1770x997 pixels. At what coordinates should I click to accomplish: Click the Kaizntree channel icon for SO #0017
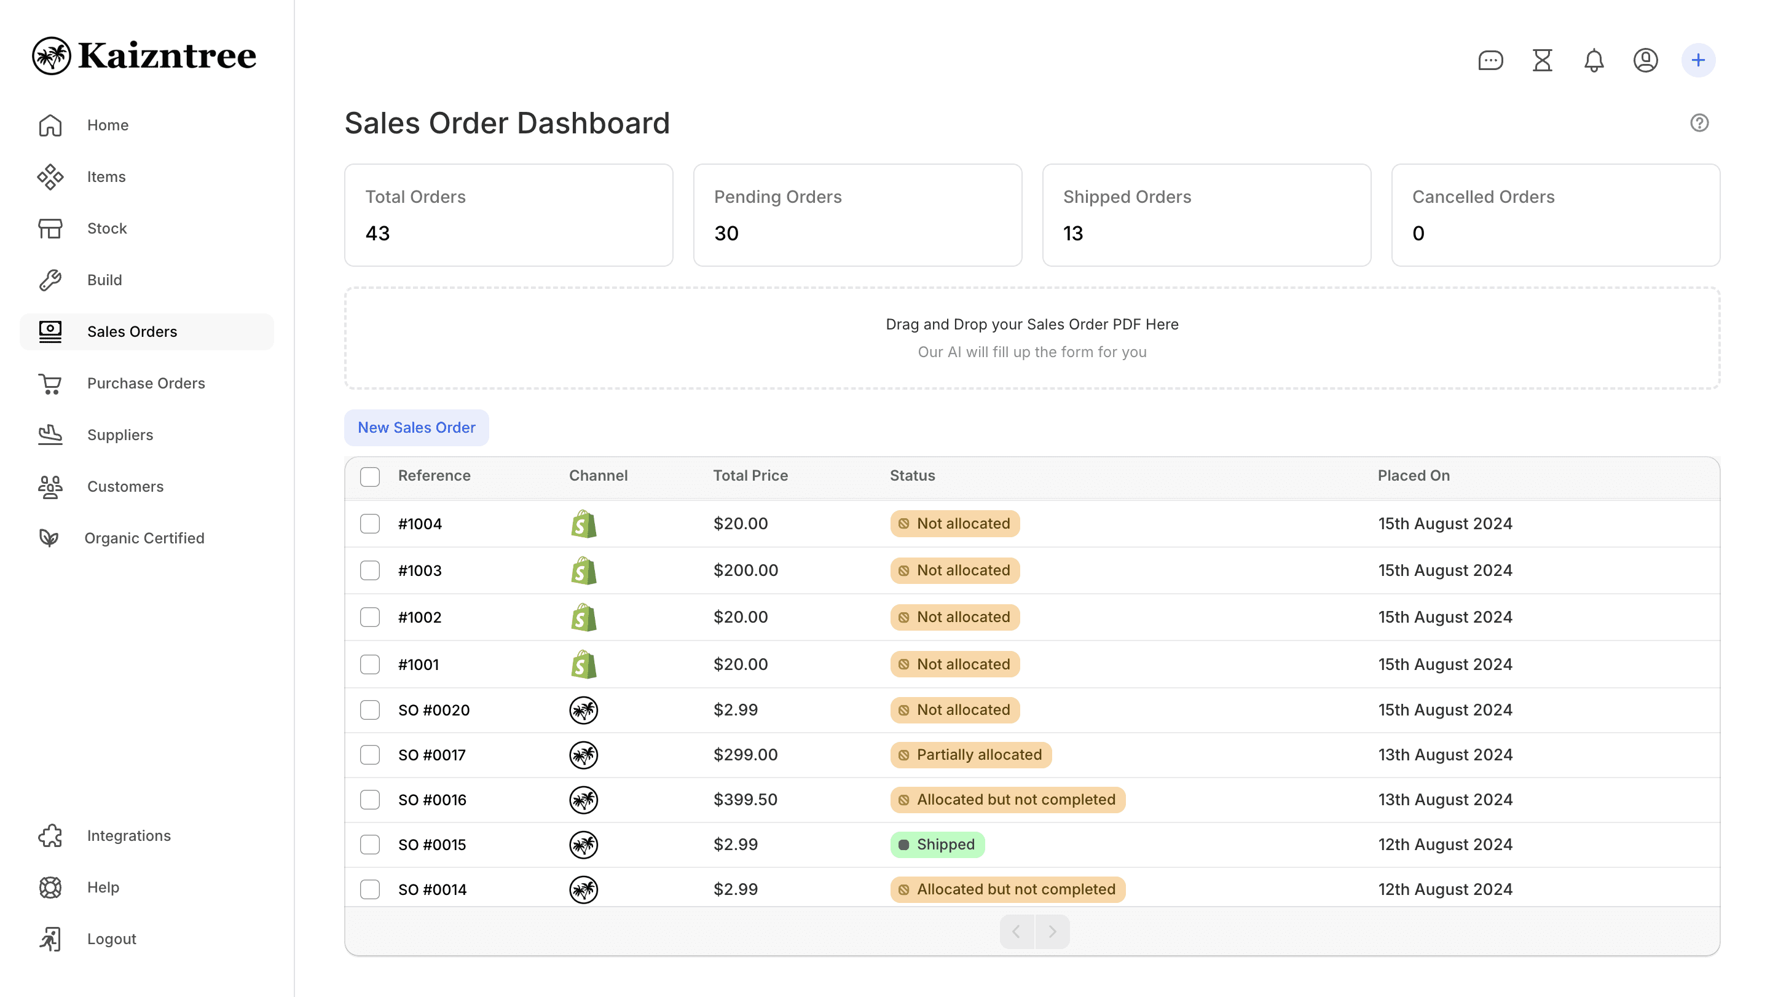click(x=583, y=755)
